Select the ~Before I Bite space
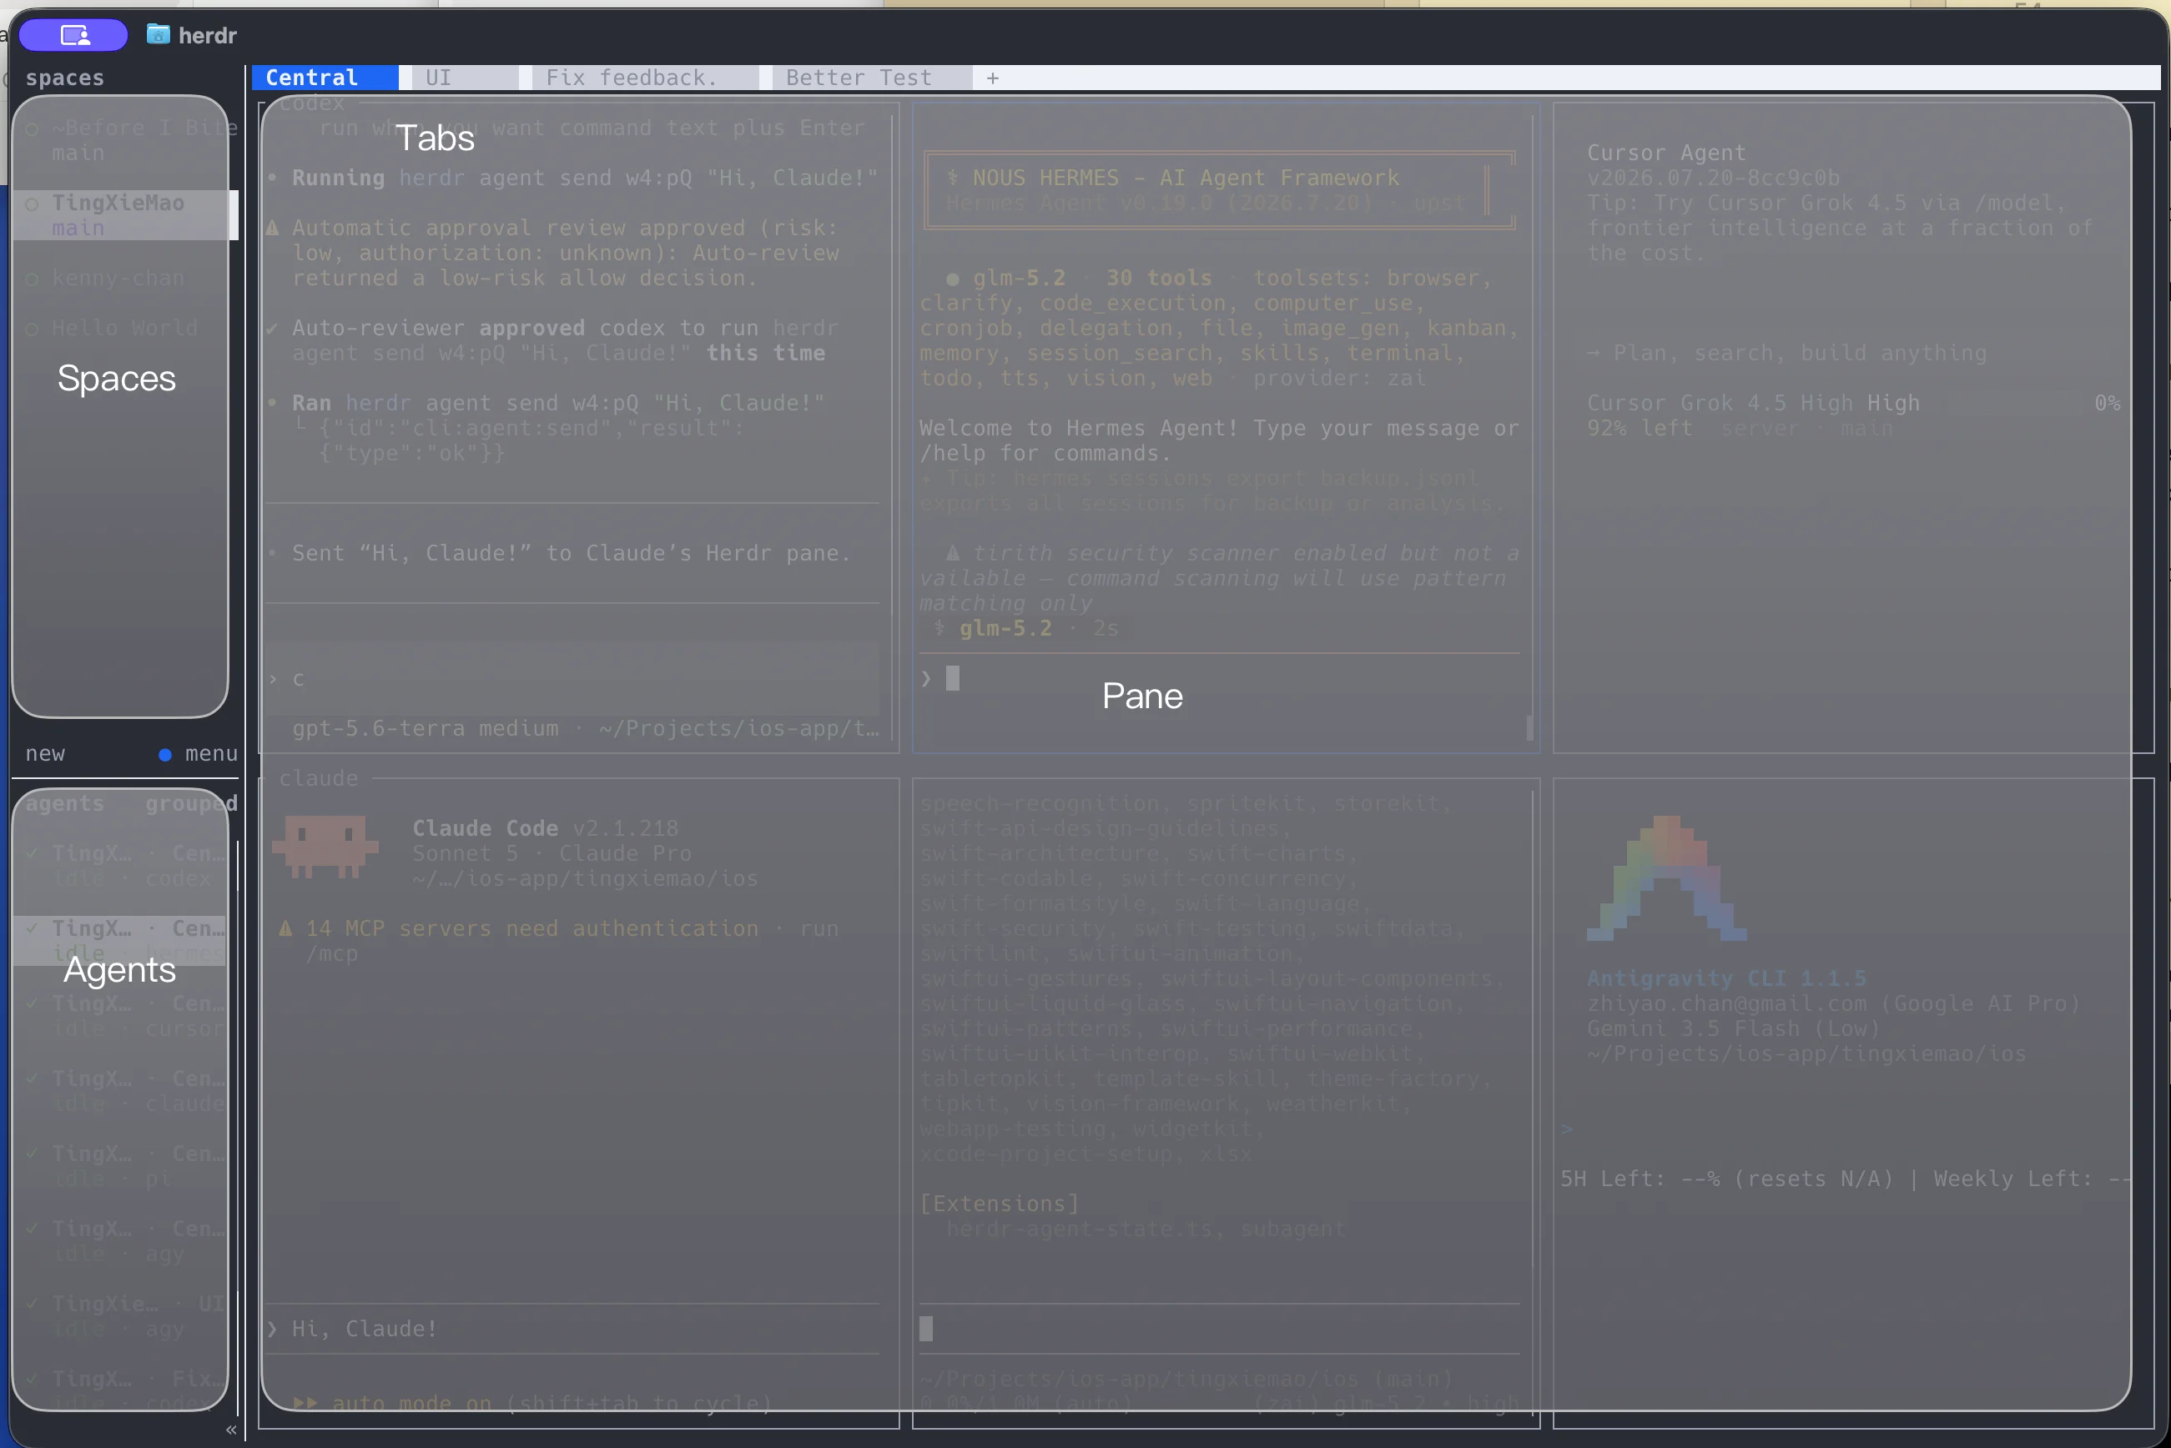 point(124,140)
